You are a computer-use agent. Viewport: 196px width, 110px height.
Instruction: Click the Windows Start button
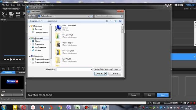click(x=4, y=107)
